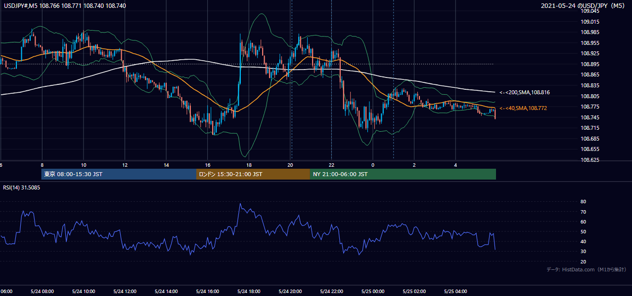The width and height of the screenshot is (632, 296).
Task: Click the Tokyo 08:00-15:30 JST session bar
Action: pyautogui.click(x=119, y=174)
